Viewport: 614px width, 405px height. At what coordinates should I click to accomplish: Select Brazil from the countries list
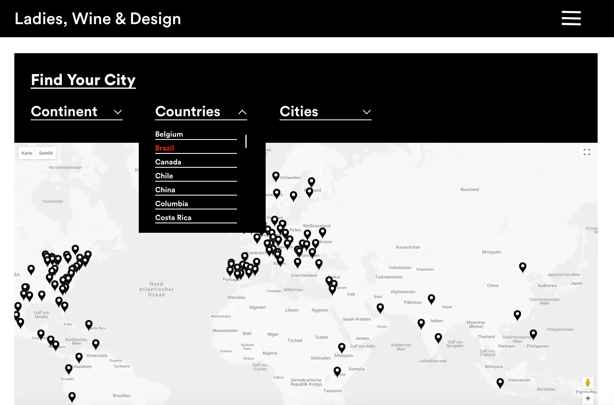pyautogui.click(x=165, y=148)
